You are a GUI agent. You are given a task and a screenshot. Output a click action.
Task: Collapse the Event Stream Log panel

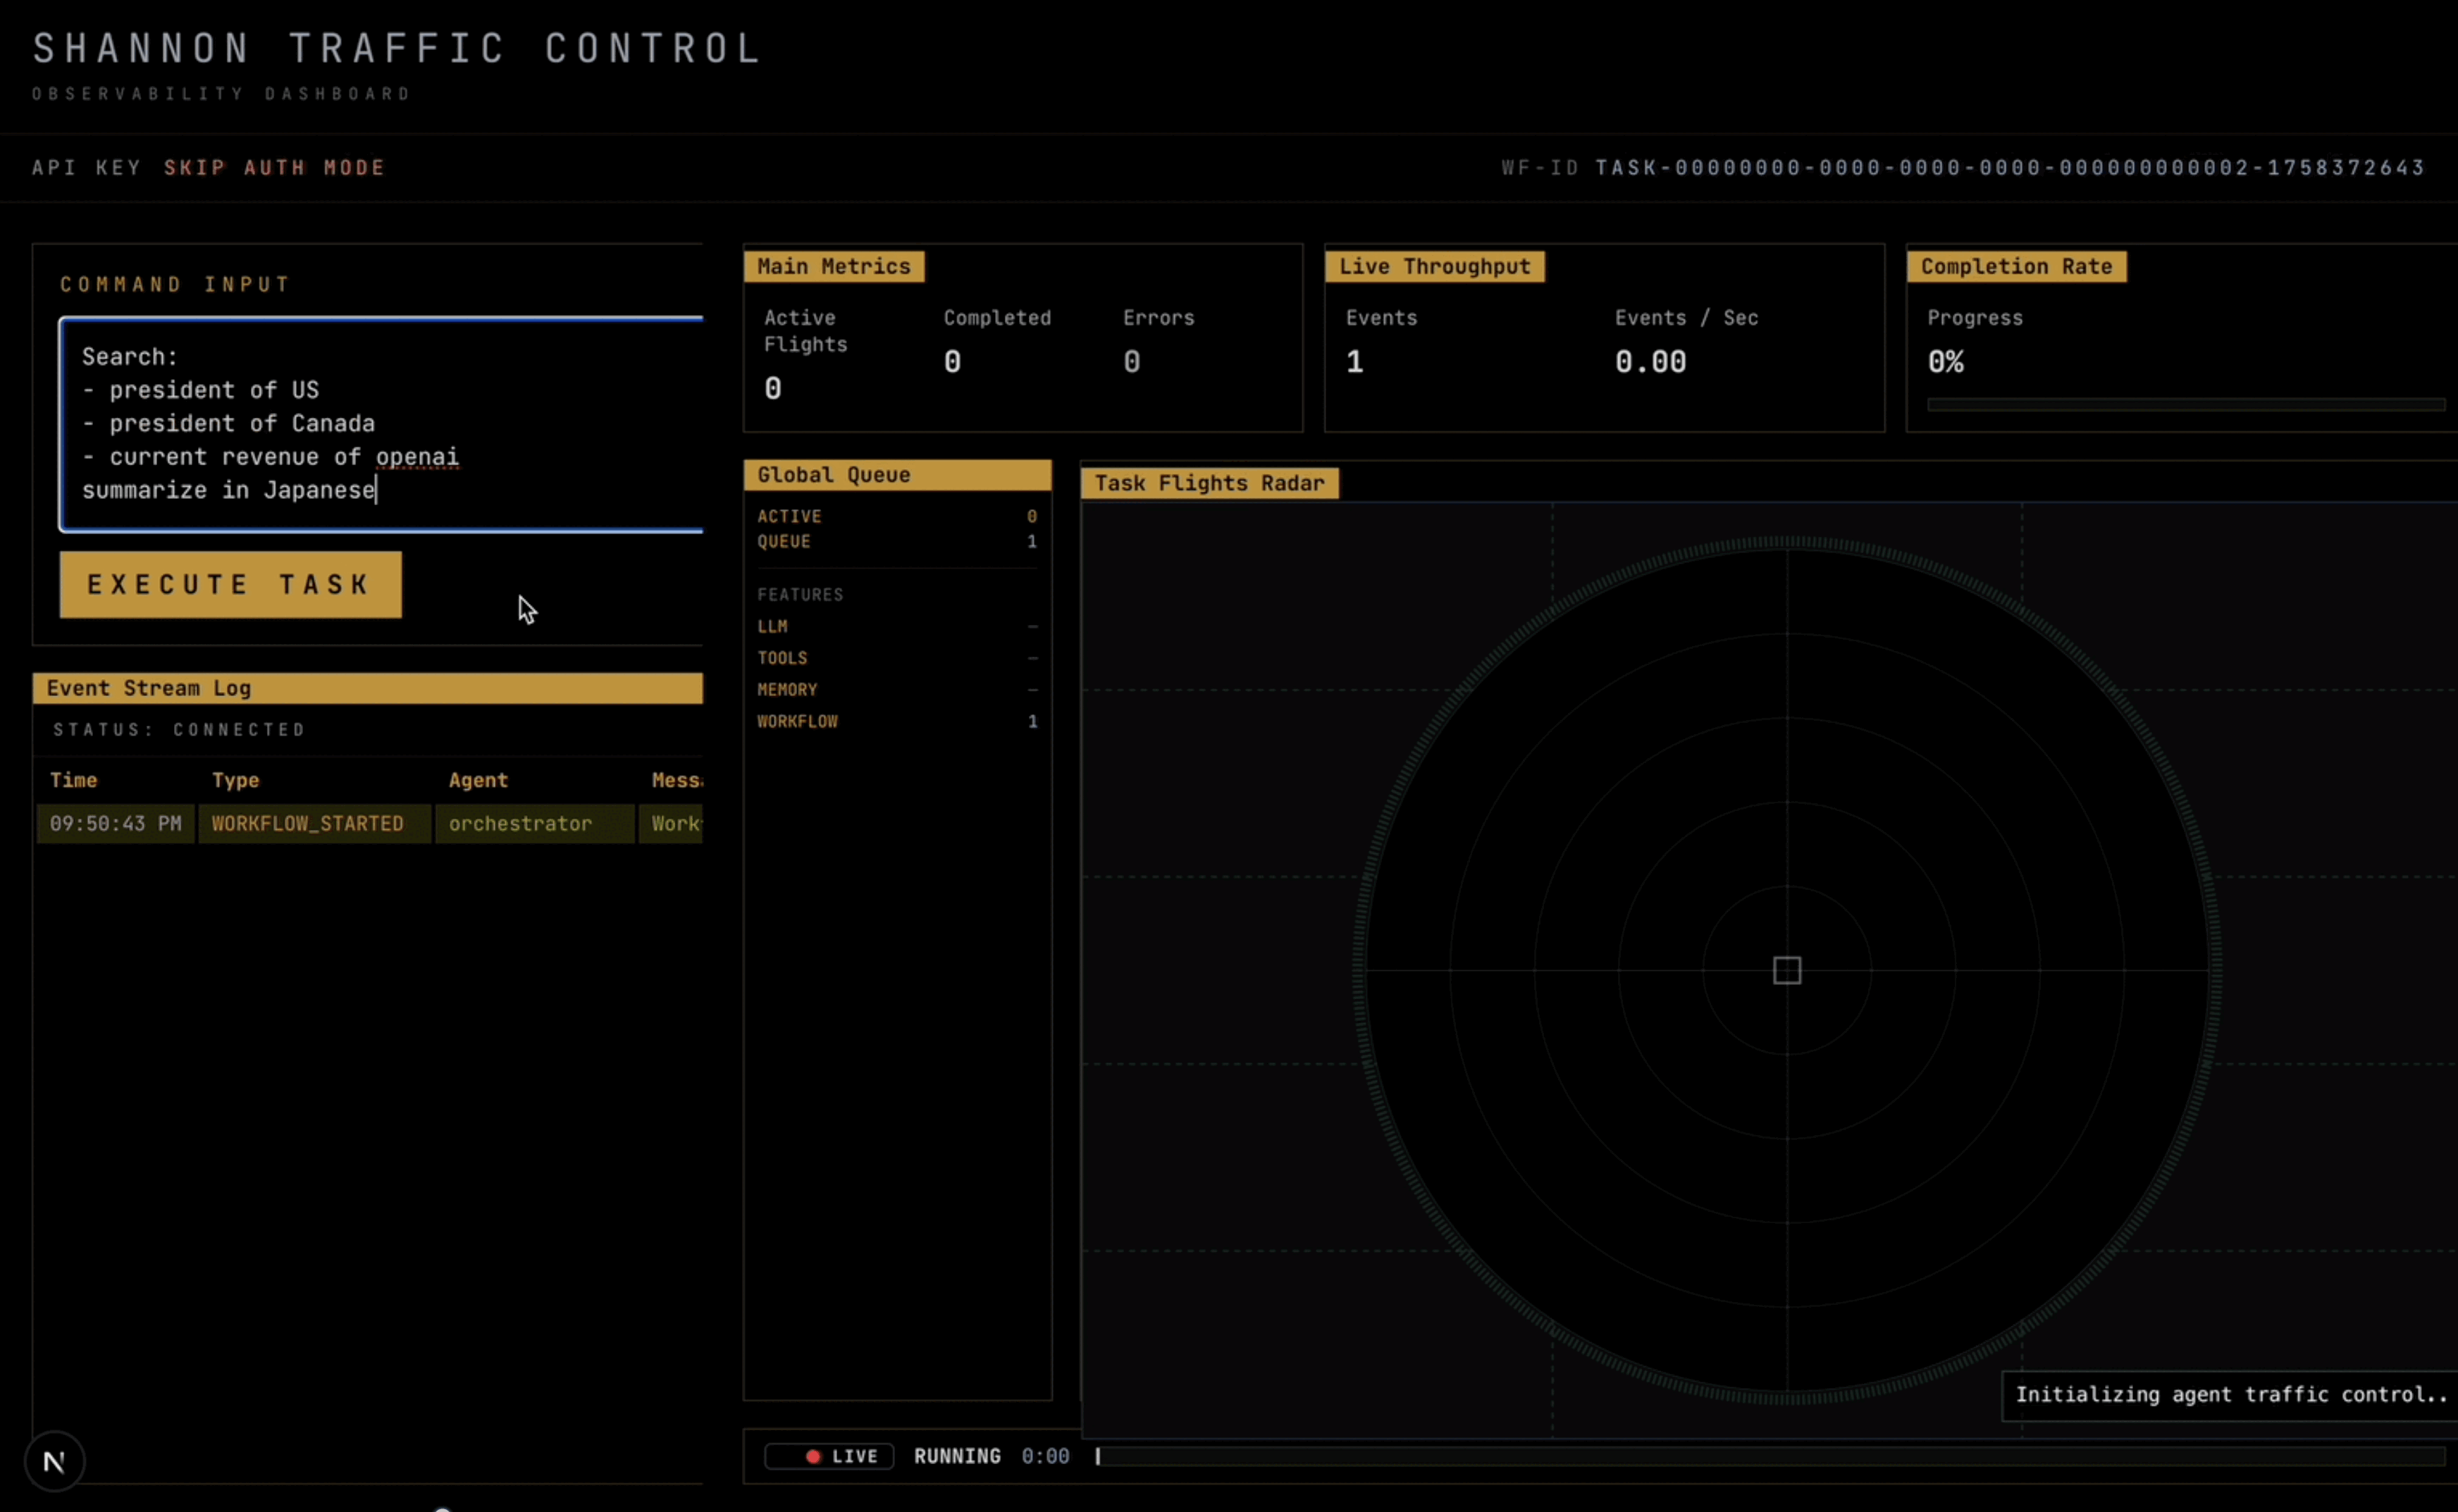coord(366,687)
